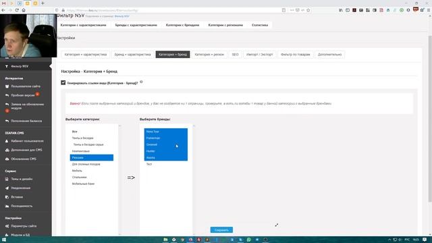Click the filter icon beside Фильтр NSV
This screenshot has height=243, width=432.
click(x=7, y=66)
